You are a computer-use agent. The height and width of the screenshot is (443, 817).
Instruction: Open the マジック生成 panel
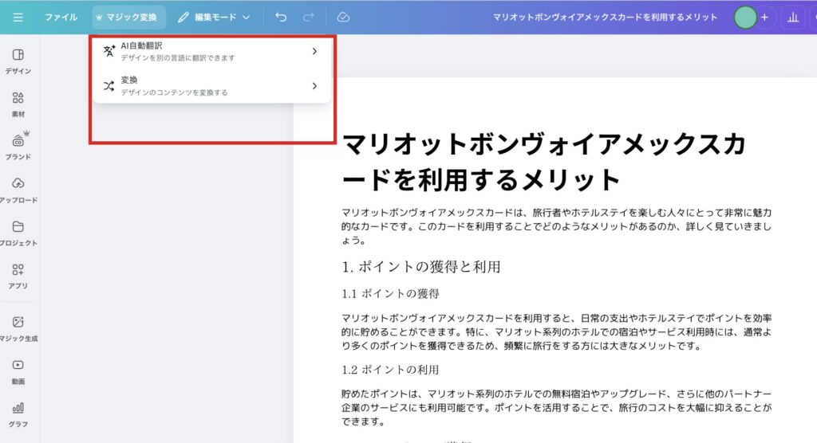pyautogui.click(x=18, y=329)
